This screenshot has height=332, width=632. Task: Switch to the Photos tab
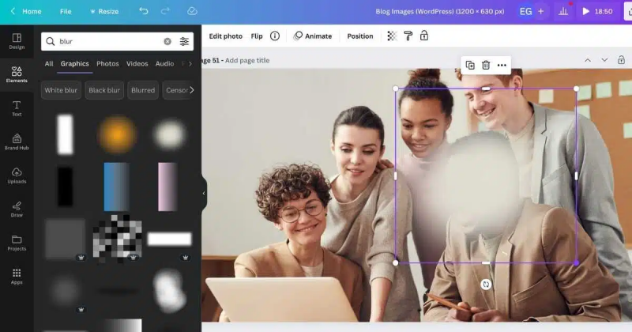point(107,64)
